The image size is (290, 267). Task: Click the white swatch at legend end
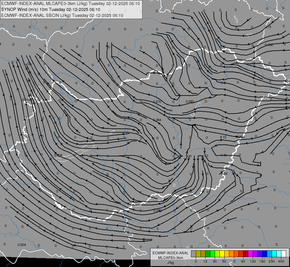283,254
